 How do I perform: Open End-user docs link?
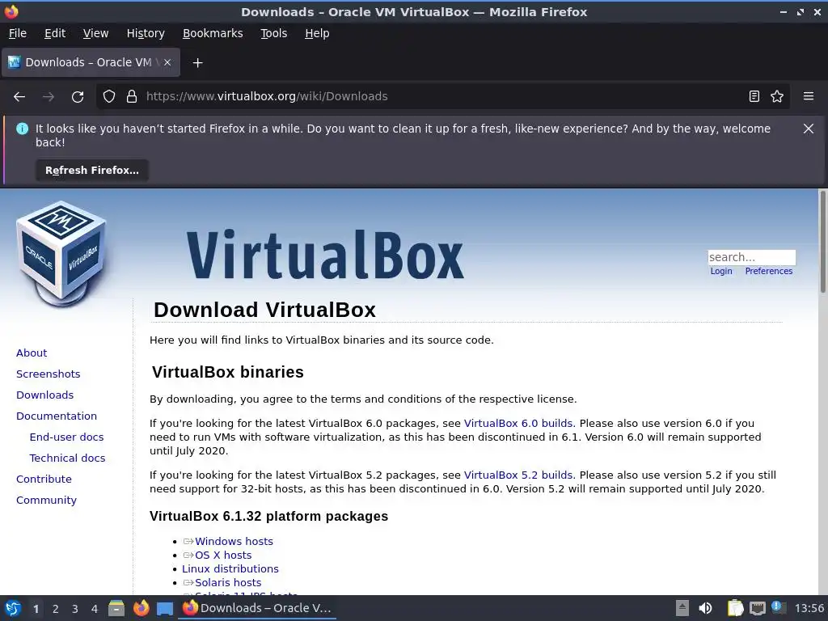(x=66, y=437)
